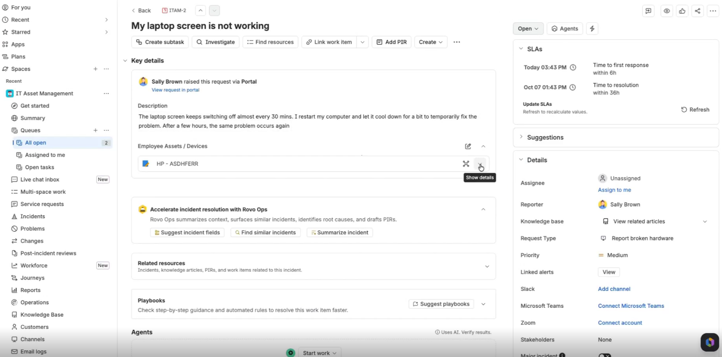The height and width of the screenshot is (357, 722).
Task: Click the Major incident info icon
Action: point(562,355)
